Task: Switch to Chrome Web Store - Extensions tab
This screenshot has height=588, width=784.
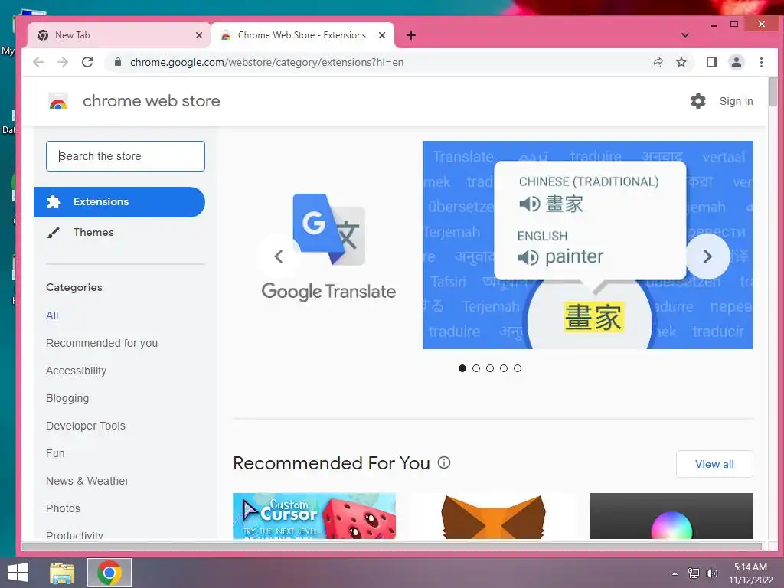Action: pyautogui.click(x=302, y=35)
